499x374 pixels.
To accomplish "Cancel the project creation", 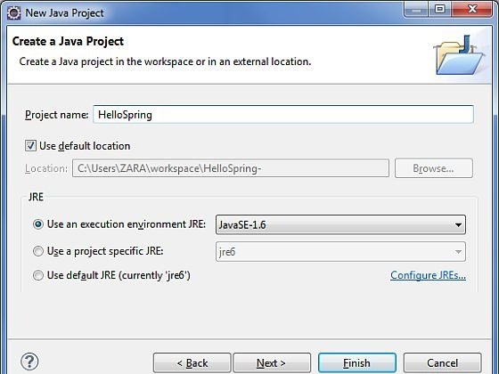I will click(442, 363).
